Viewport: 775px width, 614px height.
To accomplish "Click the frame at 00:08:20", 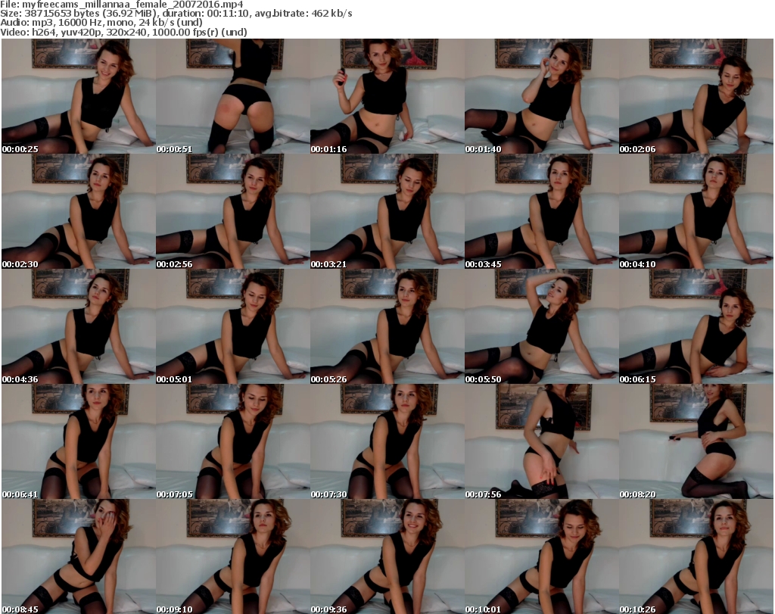I will 696,441.
